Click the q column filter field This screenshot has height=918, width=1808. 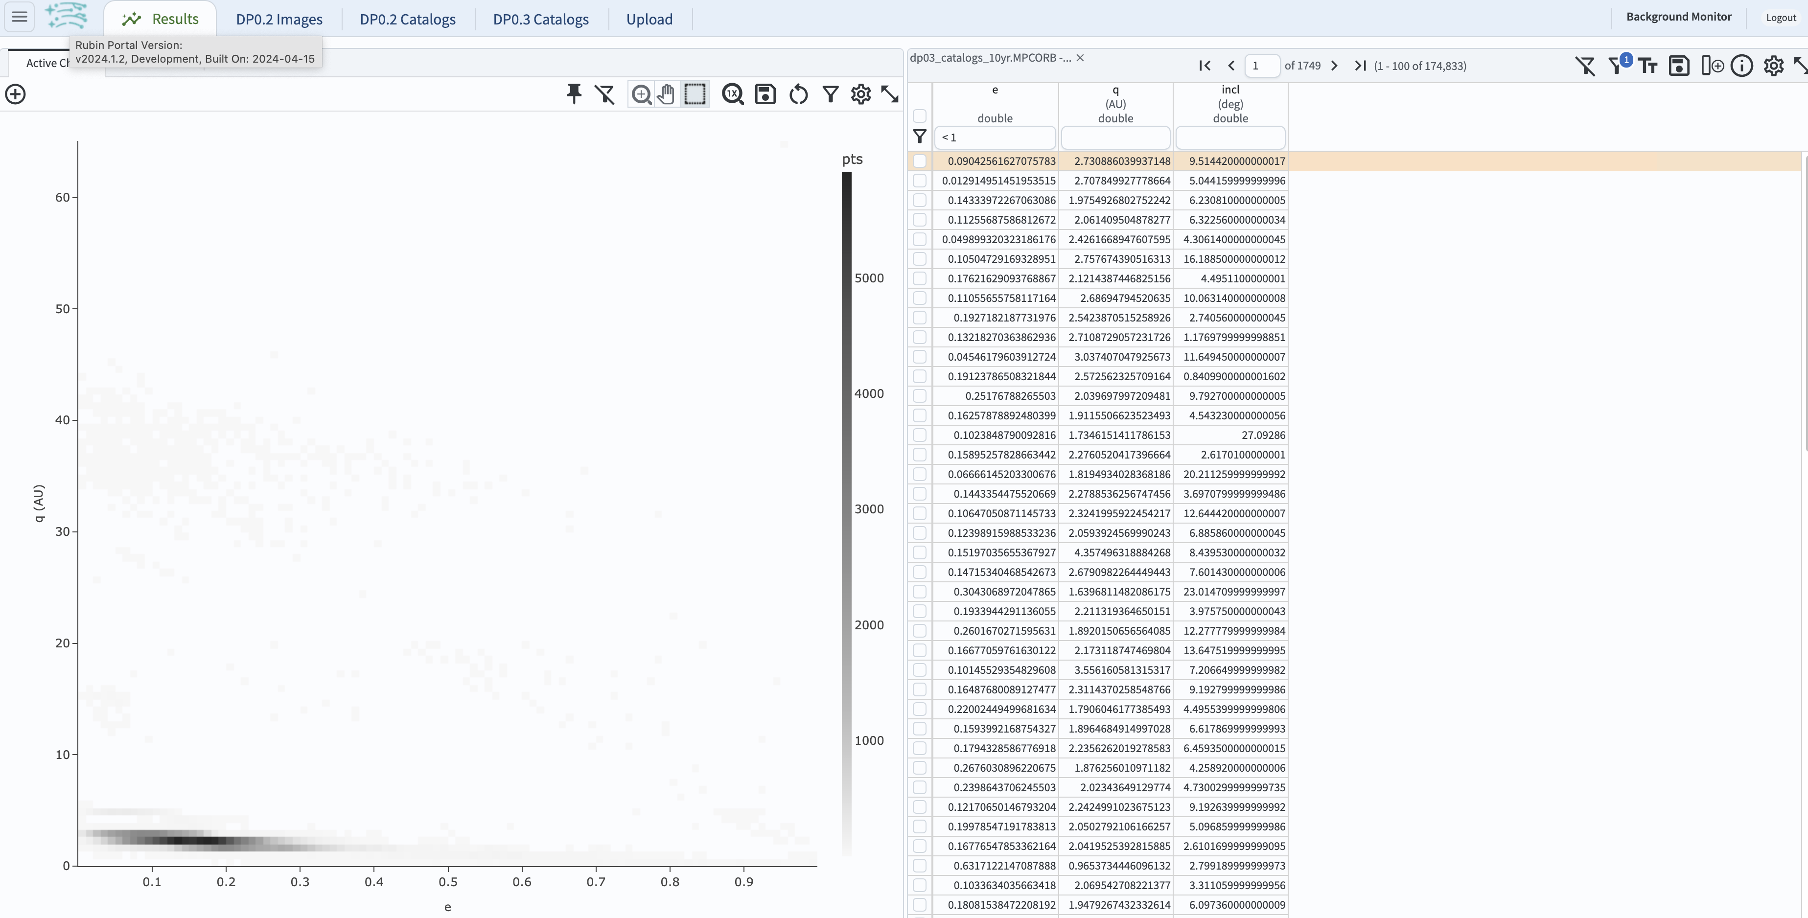pos(1115,137)
